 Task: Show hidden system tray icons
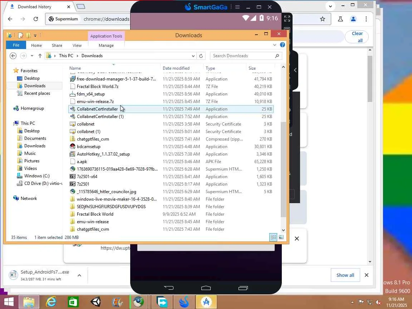point(352,302)
